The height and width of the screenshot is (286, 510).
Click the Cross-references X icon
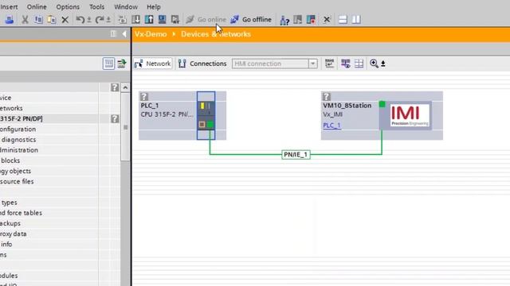[x=327, y=19]
